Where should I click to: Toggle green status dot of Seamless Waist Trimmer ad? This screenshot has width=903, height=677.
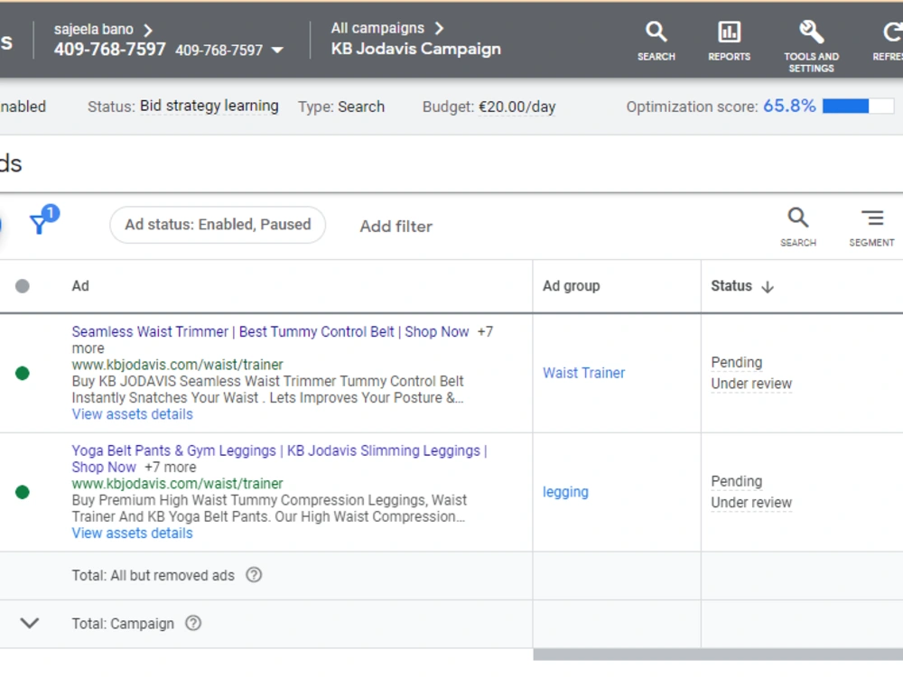tap(23, 373)
